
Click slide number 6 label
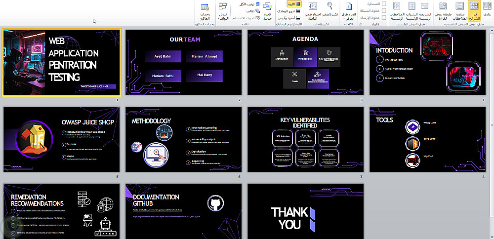click(240, 177)
